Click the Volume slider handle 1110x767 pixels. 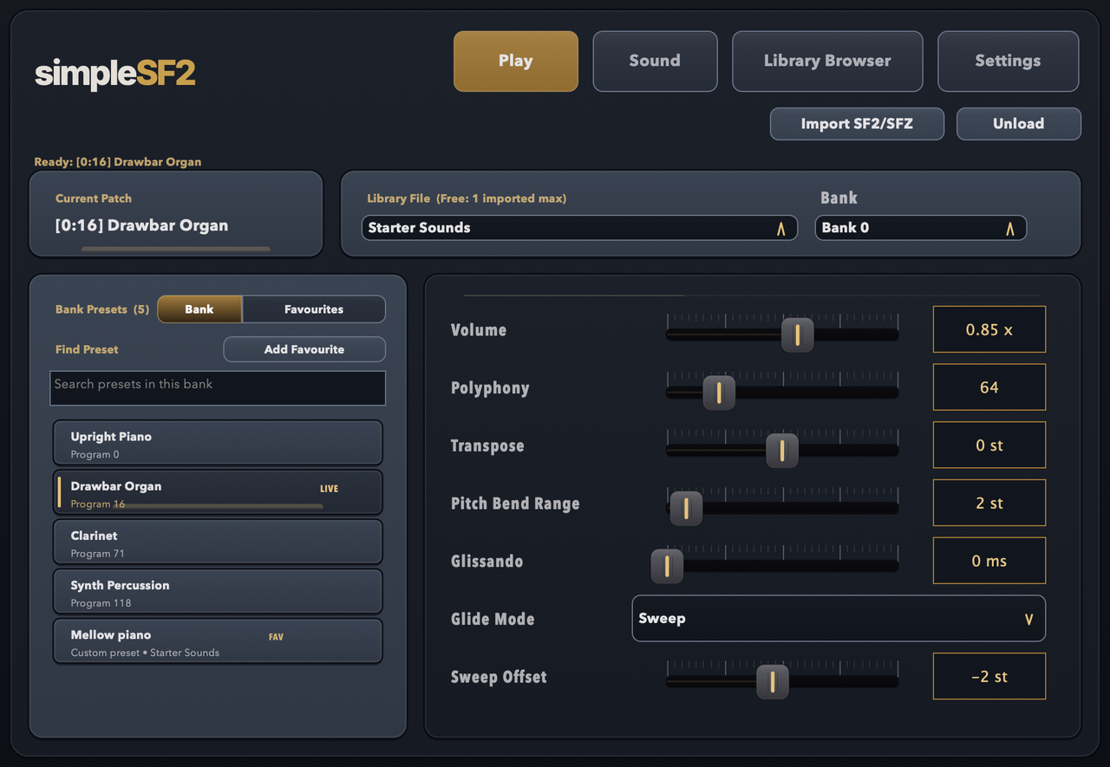(x=798, y=335)
